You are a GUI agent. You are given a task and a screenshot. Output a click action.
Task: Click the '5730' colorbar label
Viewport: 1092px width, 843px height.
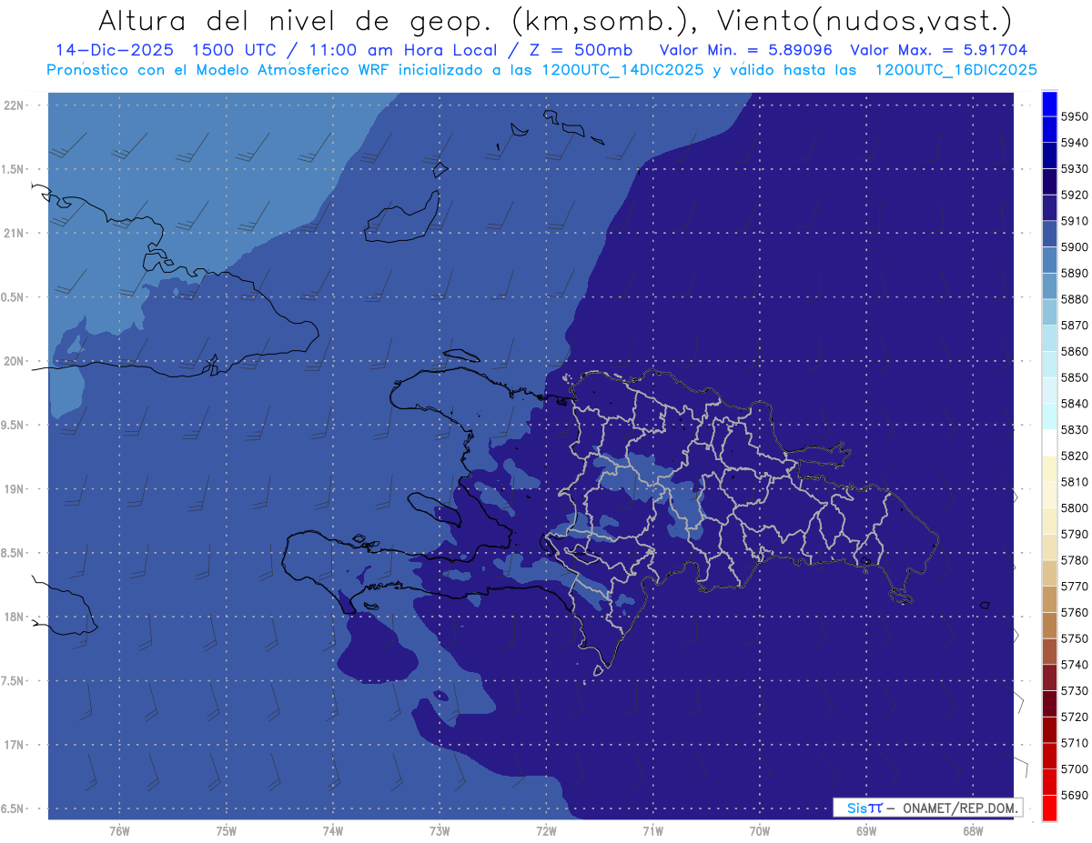tap(1074, 691)
